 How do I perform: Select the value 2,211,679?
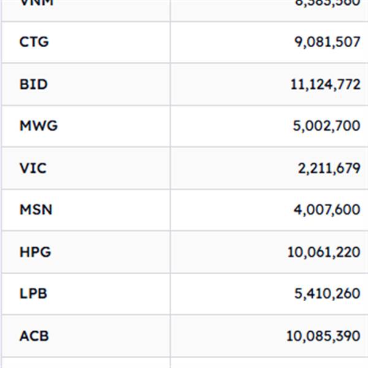[x=329, y=167]
